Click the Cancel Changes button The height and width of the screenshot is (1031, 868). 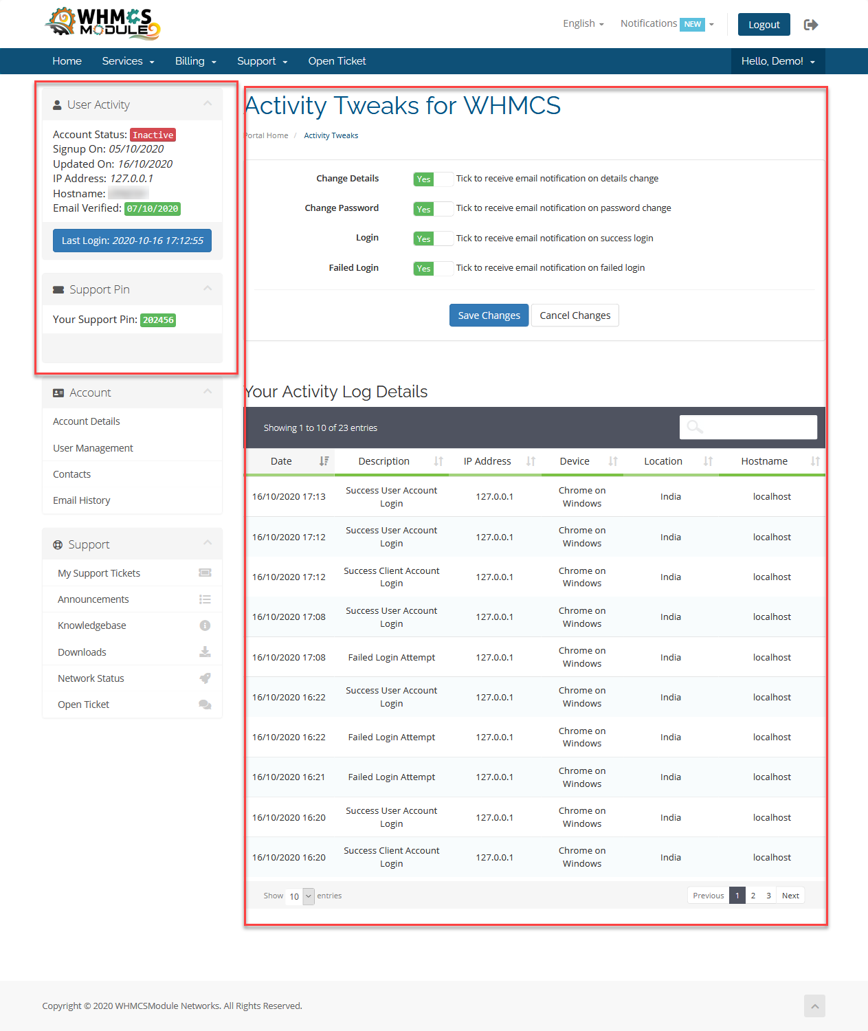tap(575, 315)
